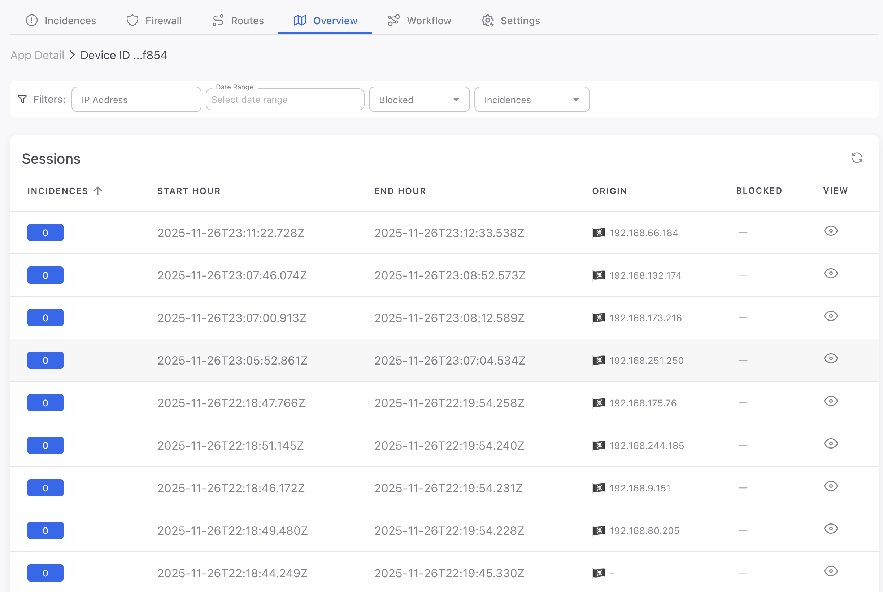883x592 pixels.
Task: Open the Incidences filter dropdown
Action: (x=531, y=99)
